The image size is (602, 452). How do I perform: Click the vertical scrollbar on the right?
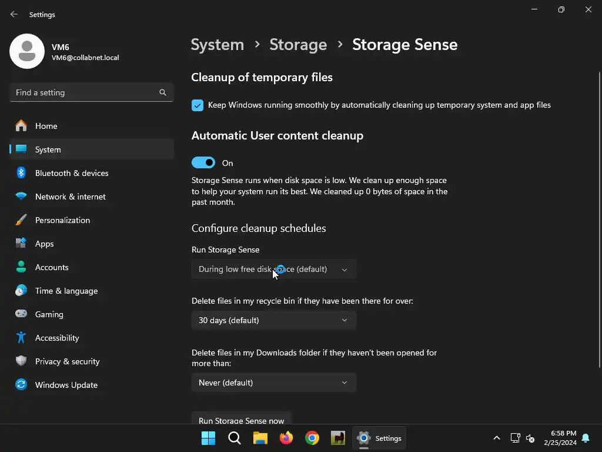(x=599, y=218)
